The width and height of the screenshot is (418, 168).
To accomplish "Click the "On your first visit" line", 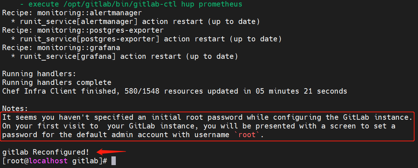I will tap(199, 126).
